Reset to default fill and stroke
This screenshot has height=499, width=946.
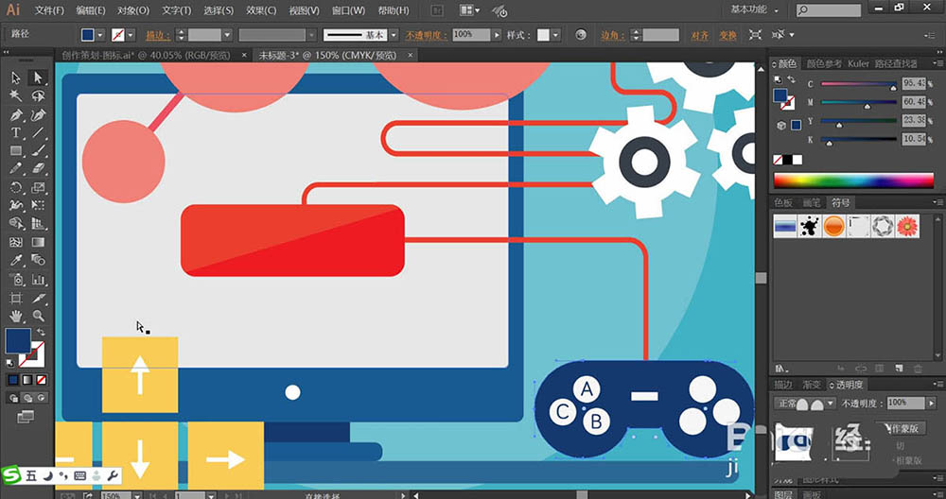click(10, 361)
